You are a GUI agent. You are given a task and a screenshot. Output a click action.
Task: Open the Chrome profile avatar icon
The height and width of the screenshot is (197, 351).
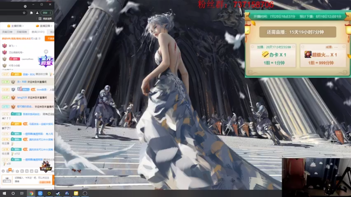pos(37,13)
